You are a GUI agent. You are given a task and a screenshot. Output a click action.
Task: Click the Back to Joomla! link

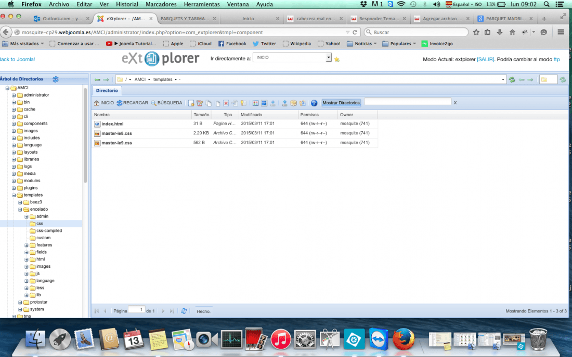17,59
